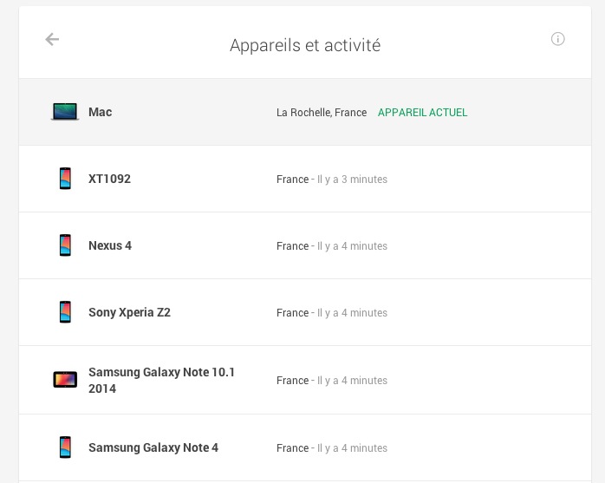605x483 pixels.
Task: Click the Galaxy Note 4 phone icon
Action: point(65,447)
